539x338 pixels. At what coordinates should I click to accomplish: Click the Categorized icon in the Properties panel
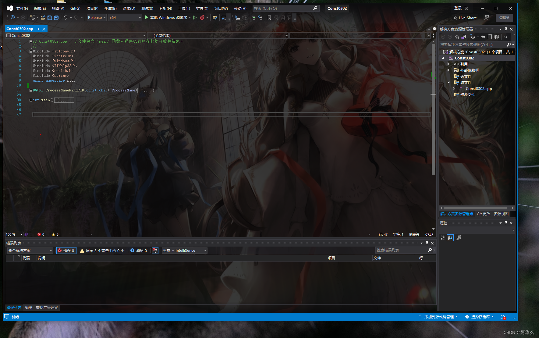443,238
